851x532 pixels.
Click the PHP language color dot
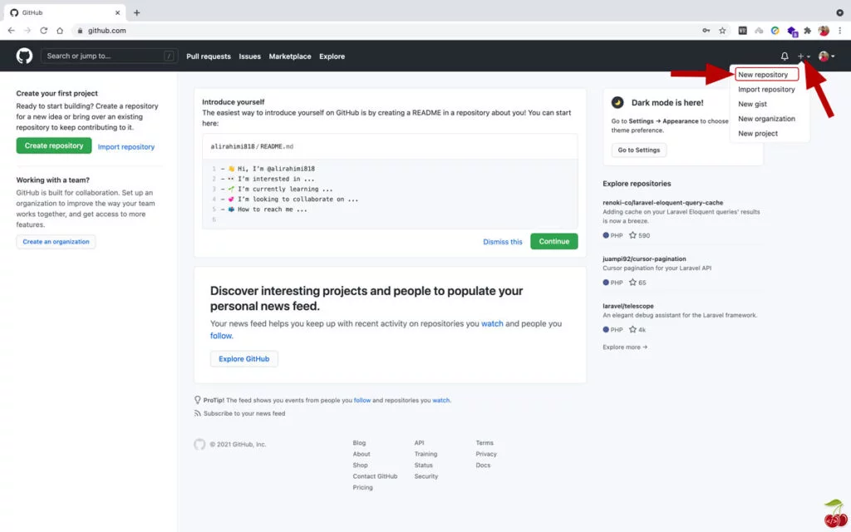607,235
